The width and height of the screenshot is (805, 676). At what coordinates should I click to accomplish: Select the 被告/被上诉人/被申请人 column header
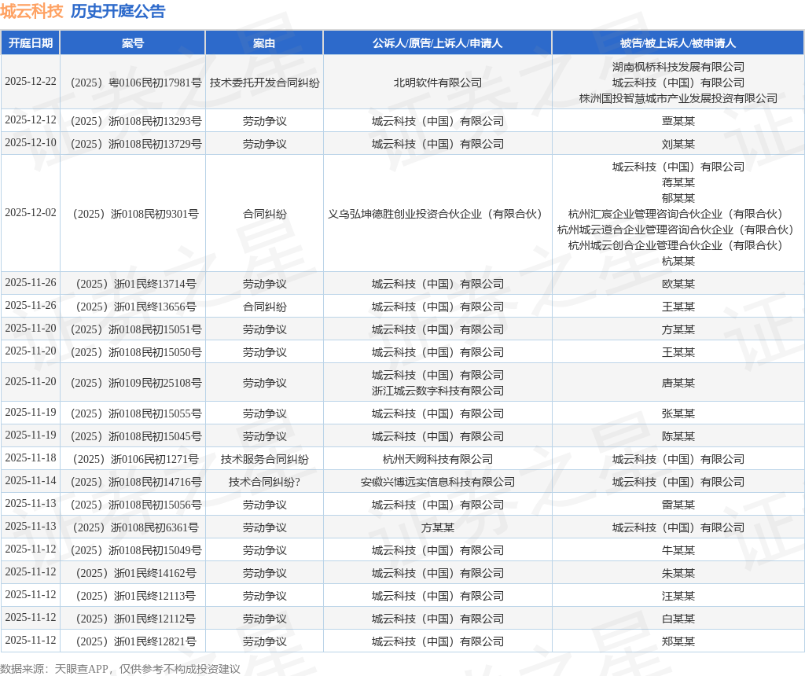678,43
